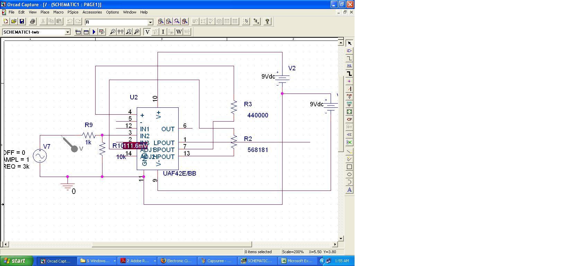Click View Simulation Results icon
The image size is (572, 266).
pos(102,32)
